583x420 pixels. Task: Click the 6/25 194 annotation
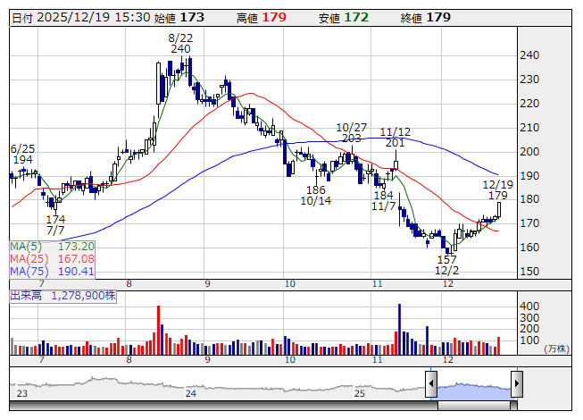pyautogui.click(x=22, y=155)
